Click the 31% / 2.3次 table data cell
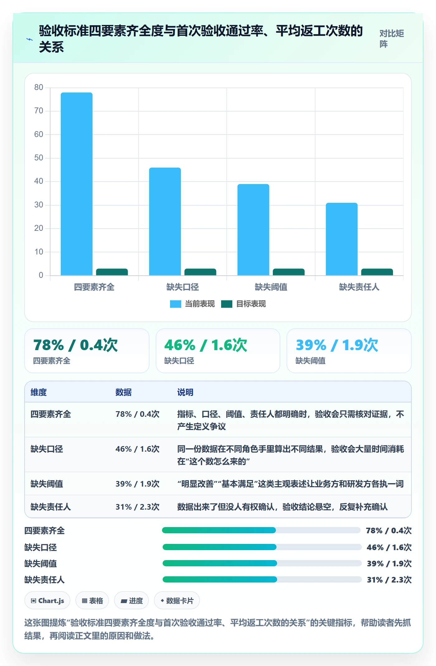The height and width of the screenshot is (666, 436). [x=137, y=507]
